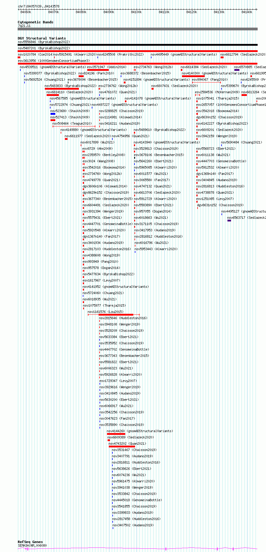Open variant nsv5692524 (Chuang2021)
The height and width of the screenshot is (552, 266).
pyautogui.click(x=45, y=80)
